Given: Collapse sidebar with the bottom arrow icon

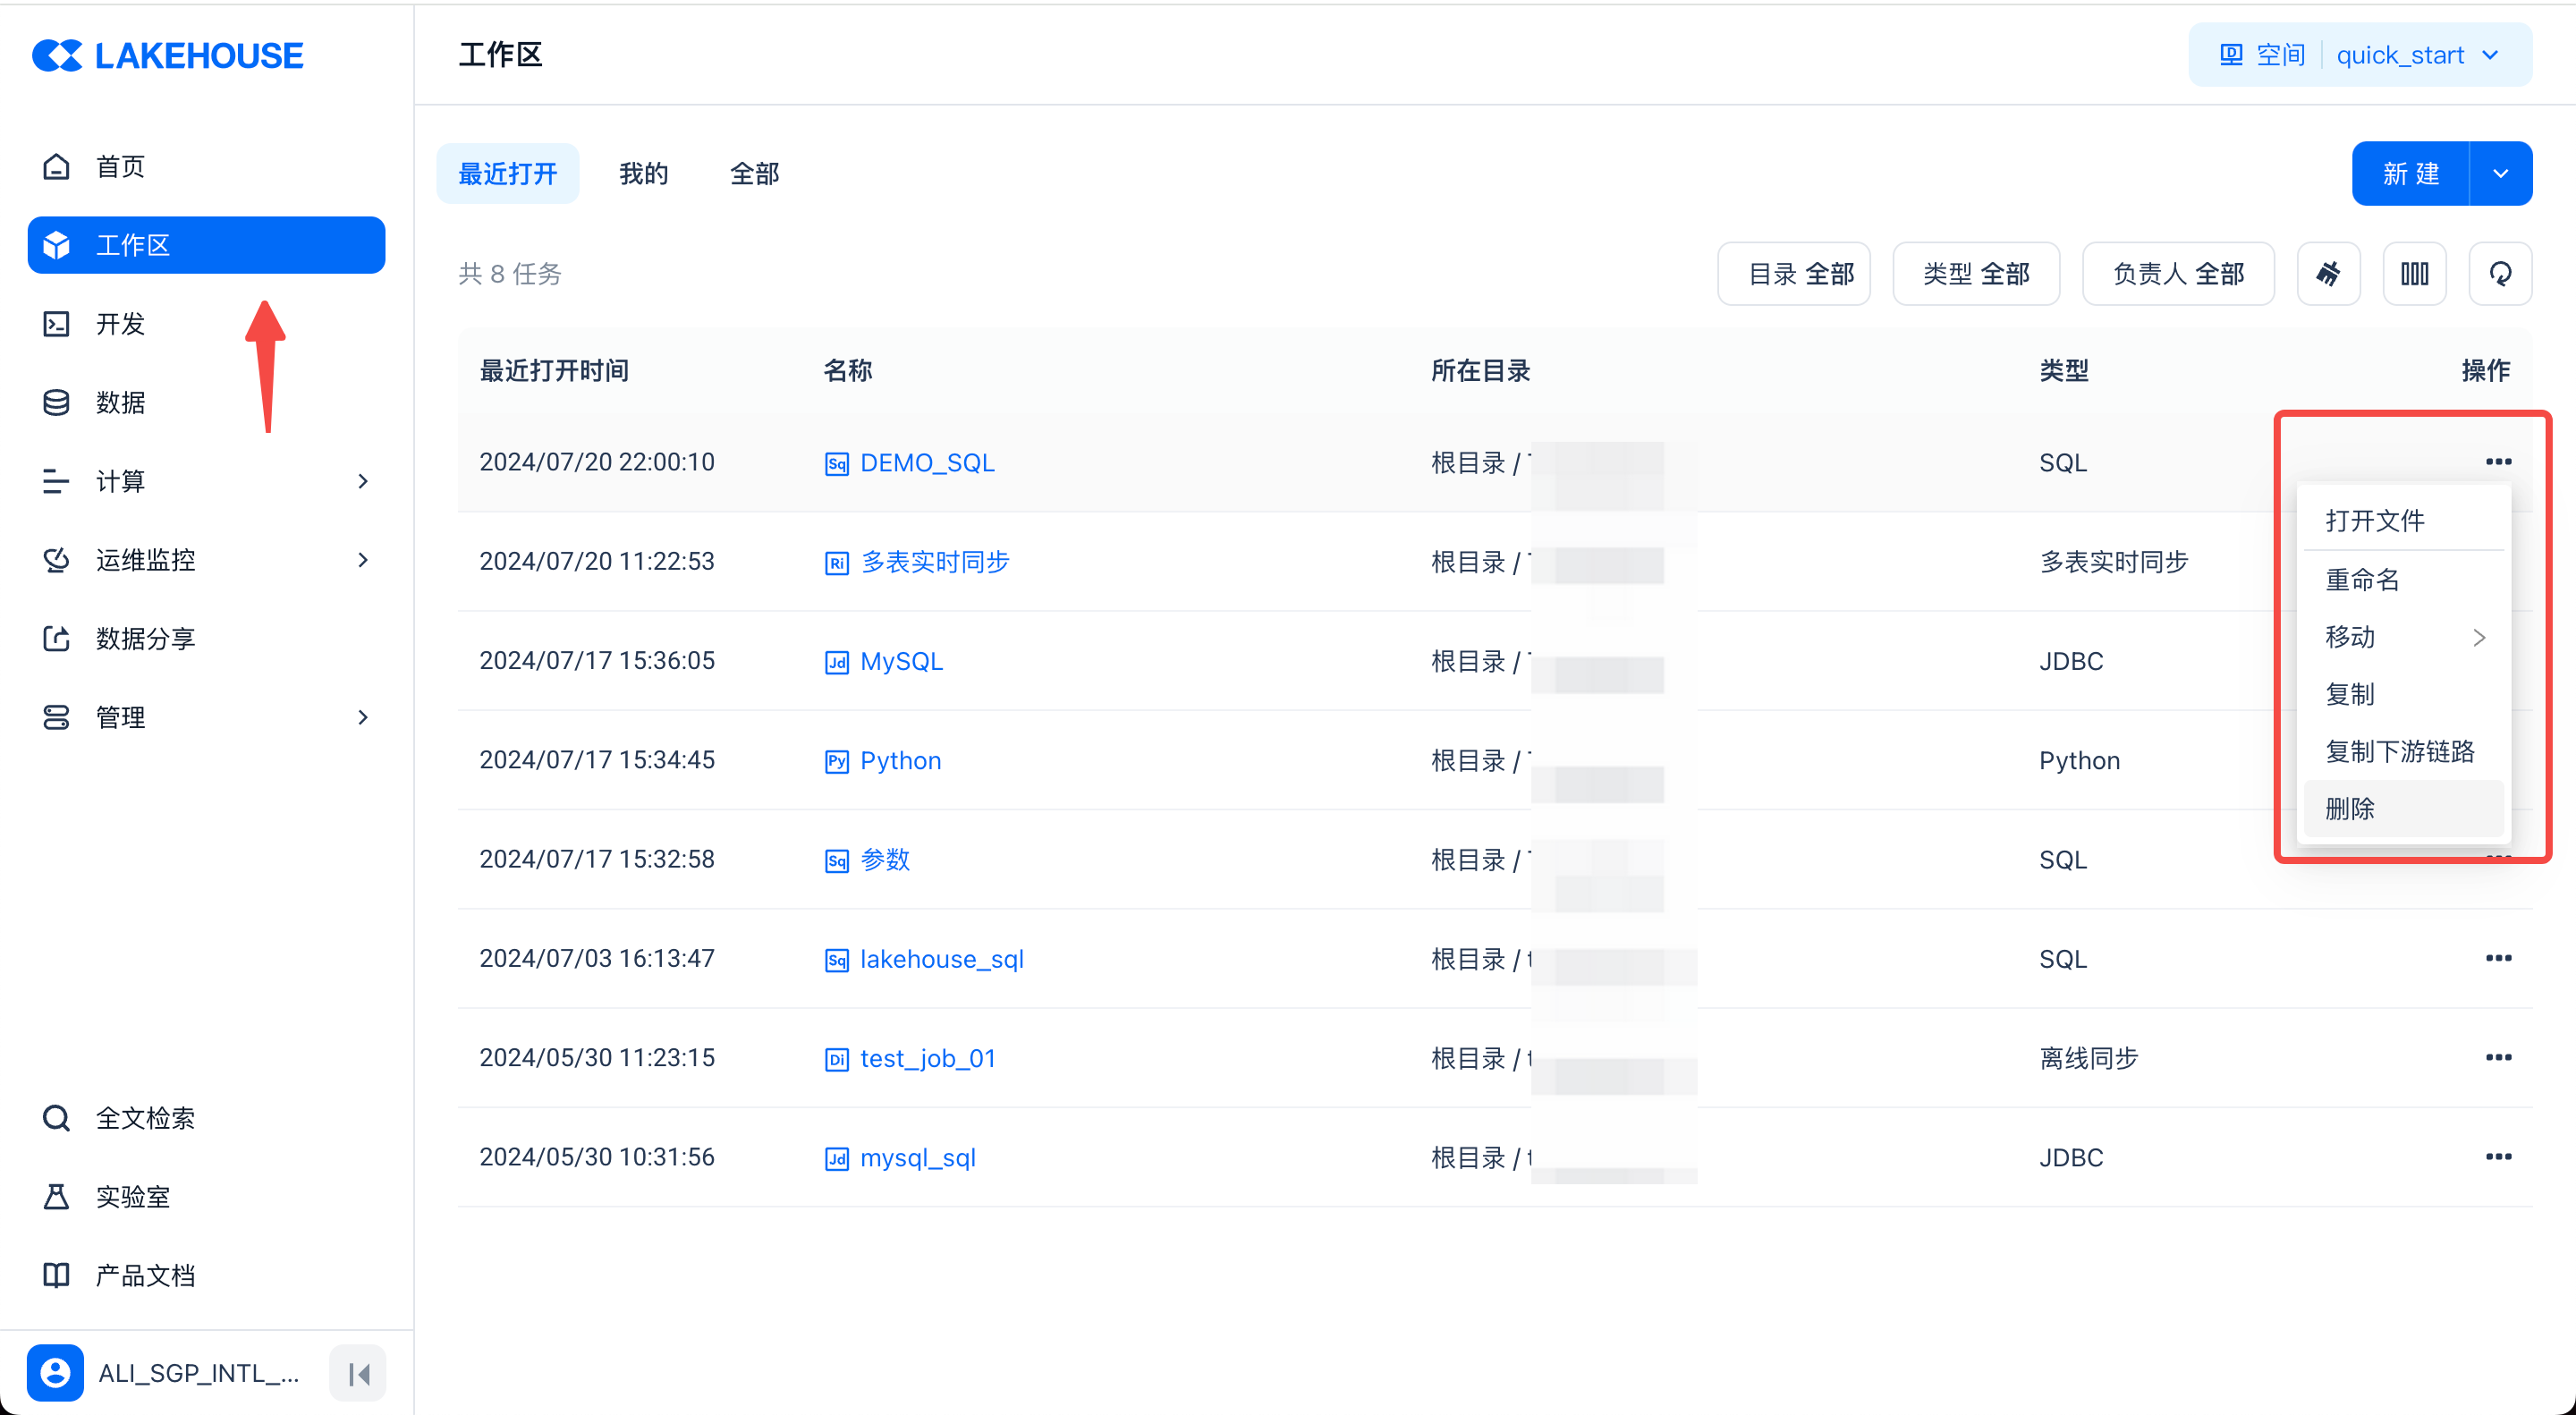Looking at the screenshot, I should 358,1373.
